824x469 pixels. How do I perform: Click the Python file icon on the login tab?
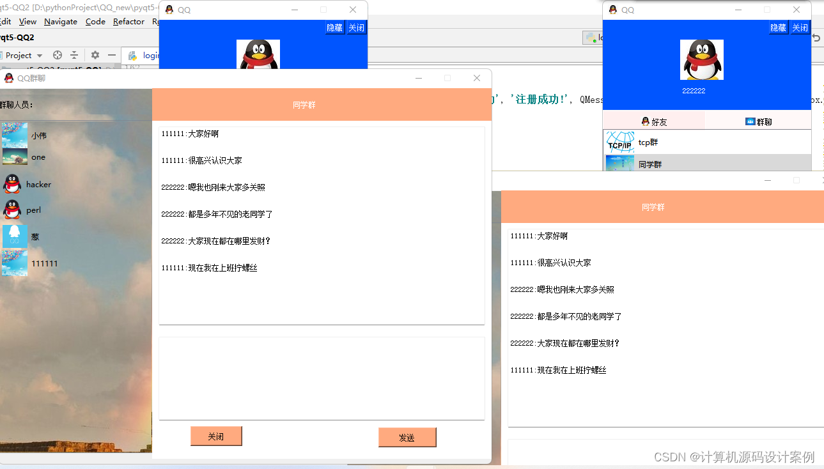click(133, 56)
